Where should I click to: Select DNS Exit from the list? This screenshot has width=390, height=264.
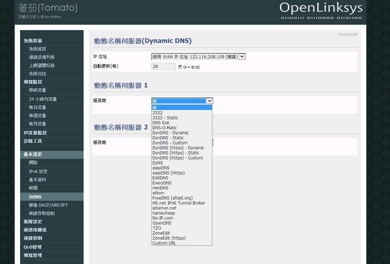coord(182,123)
